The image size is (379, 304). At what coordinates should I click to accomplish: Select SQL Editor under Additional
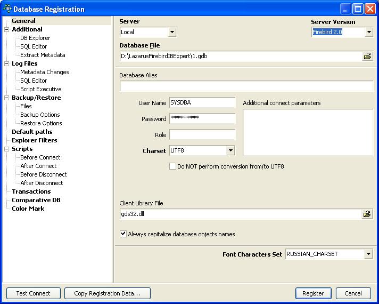34,46
